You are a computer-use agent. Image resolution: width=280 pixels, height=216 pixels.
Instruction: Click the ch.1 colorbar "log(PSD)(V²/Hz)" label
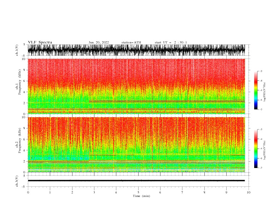pos(265,92)
